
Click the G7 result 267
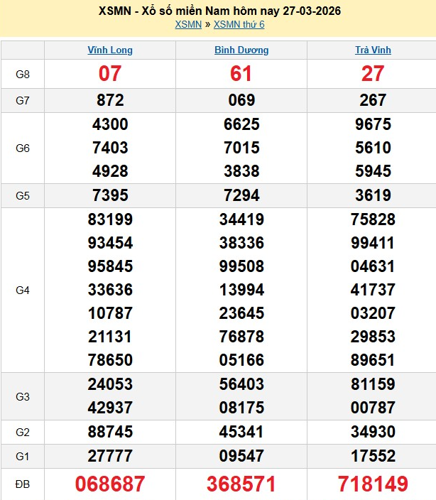click(x=373, y=101)
